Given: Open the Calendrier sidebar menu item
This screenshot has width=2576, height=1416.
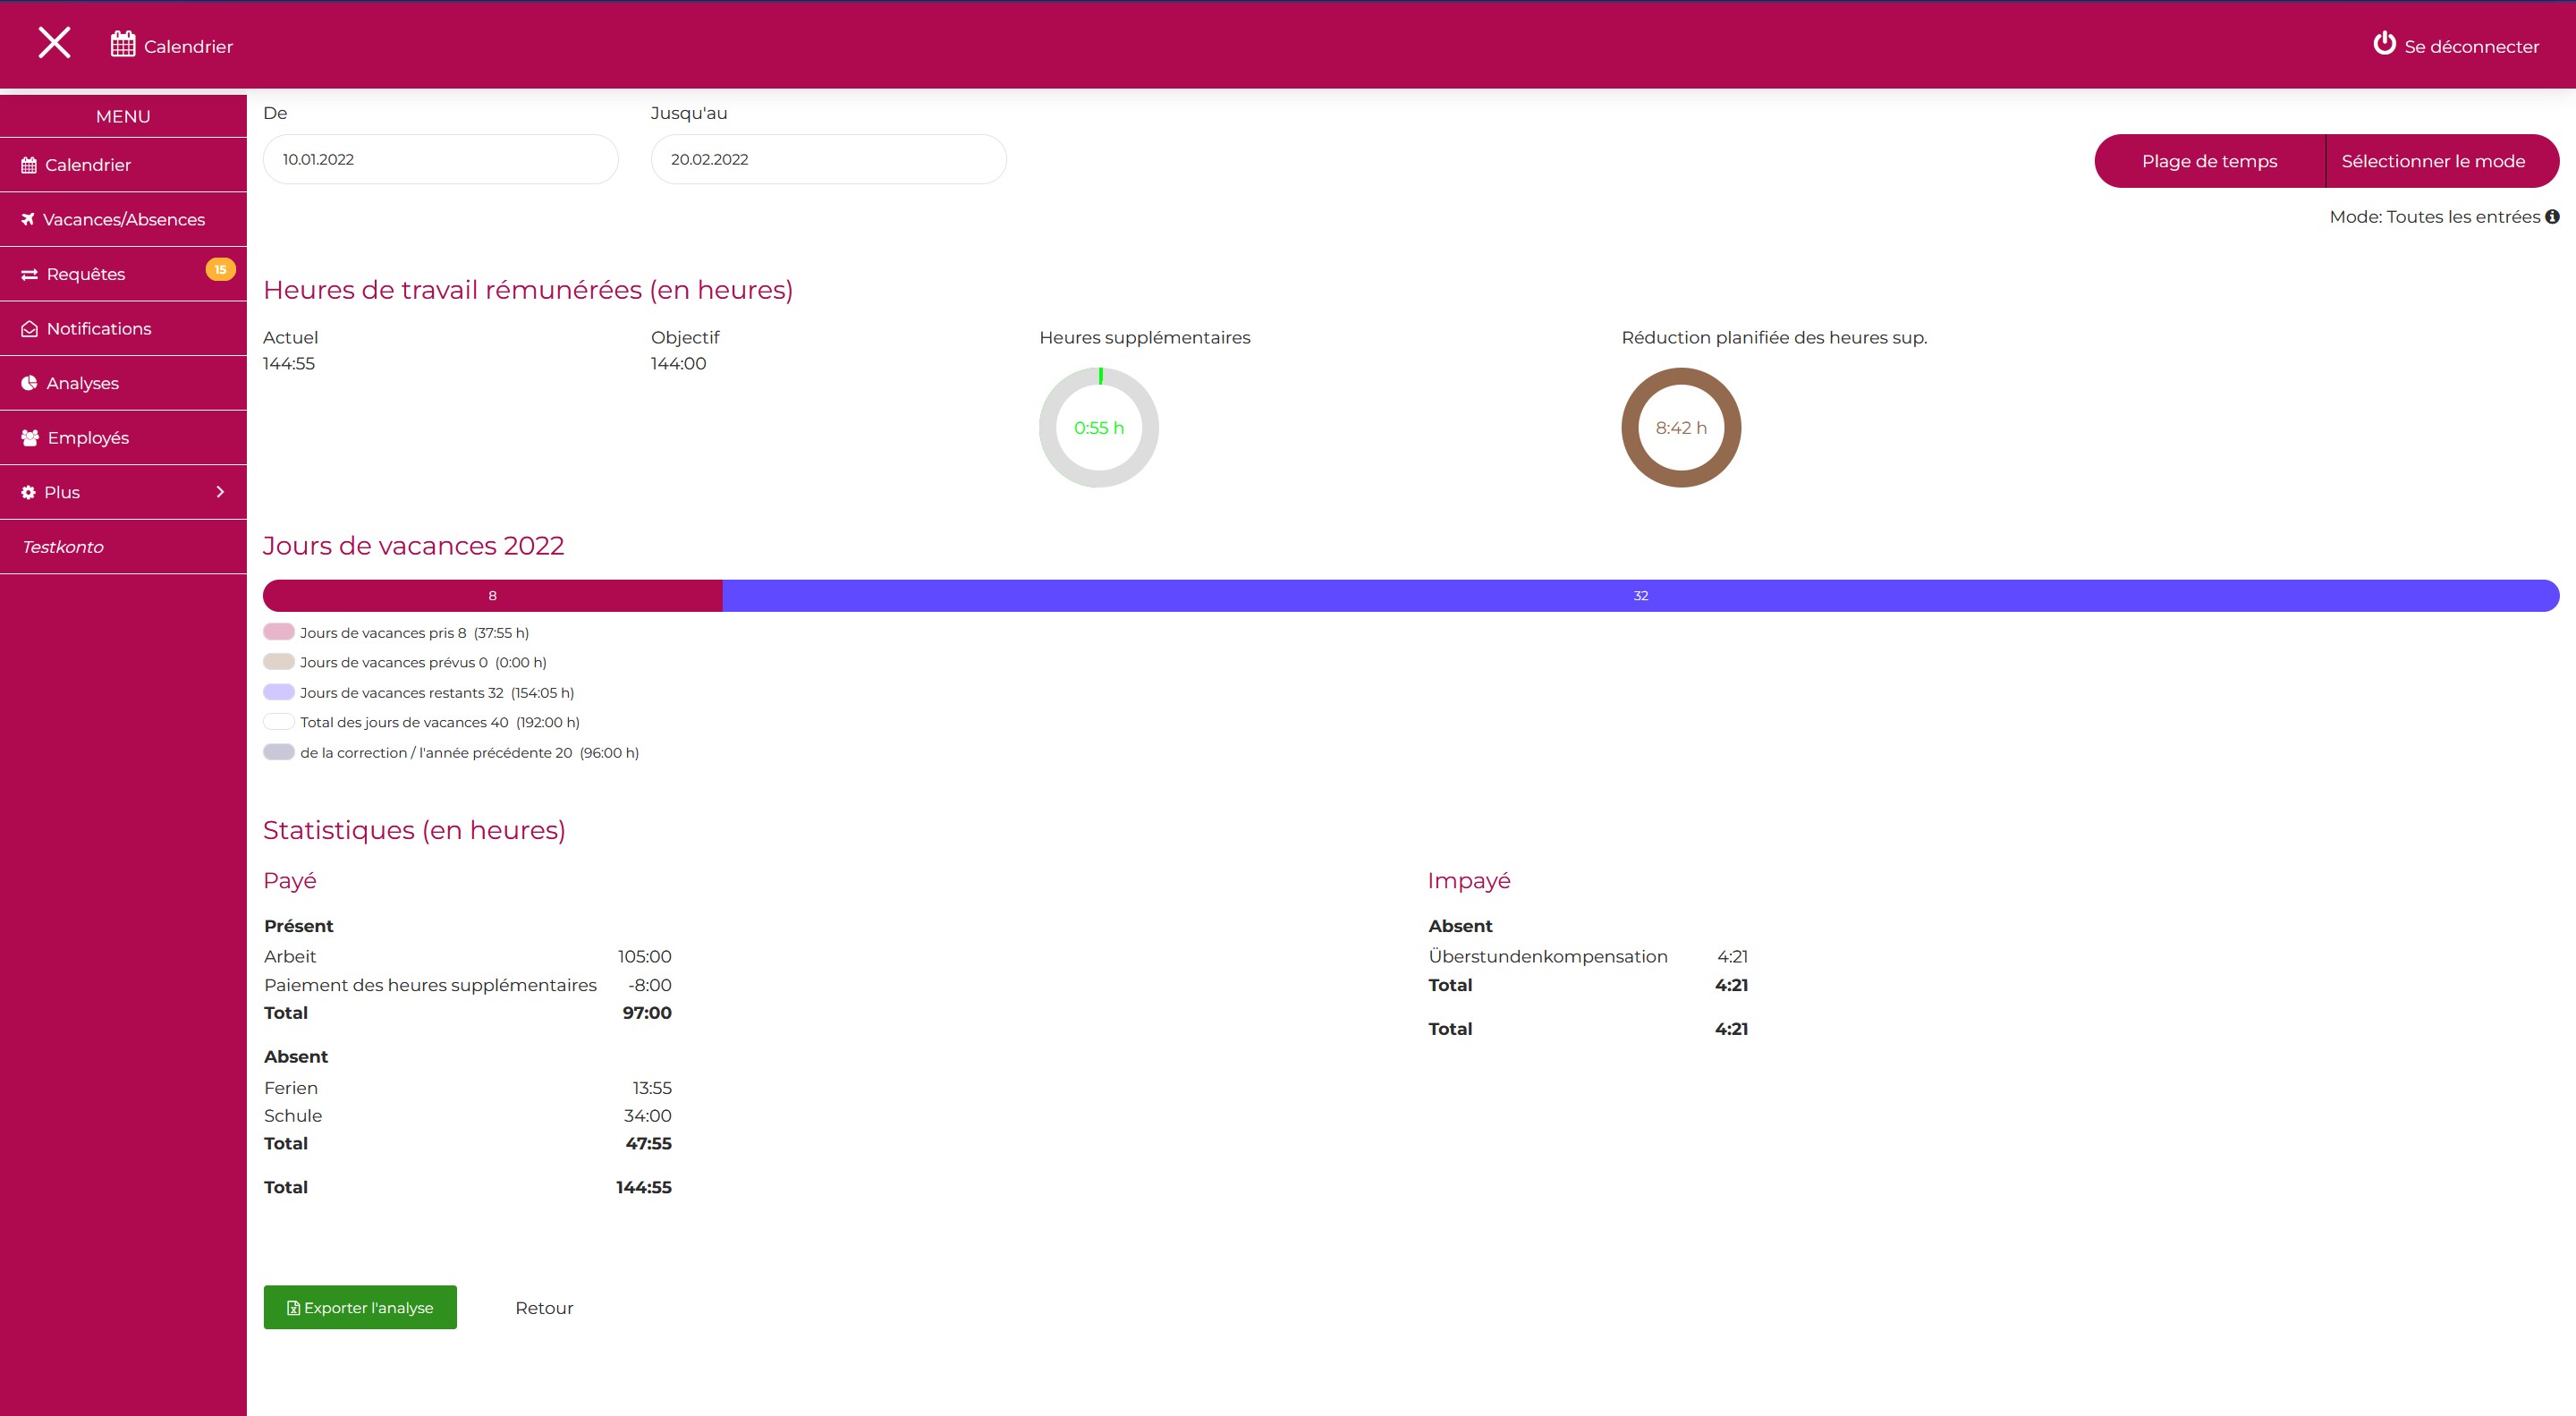Looking at the screenshot, I should point(88,165).
